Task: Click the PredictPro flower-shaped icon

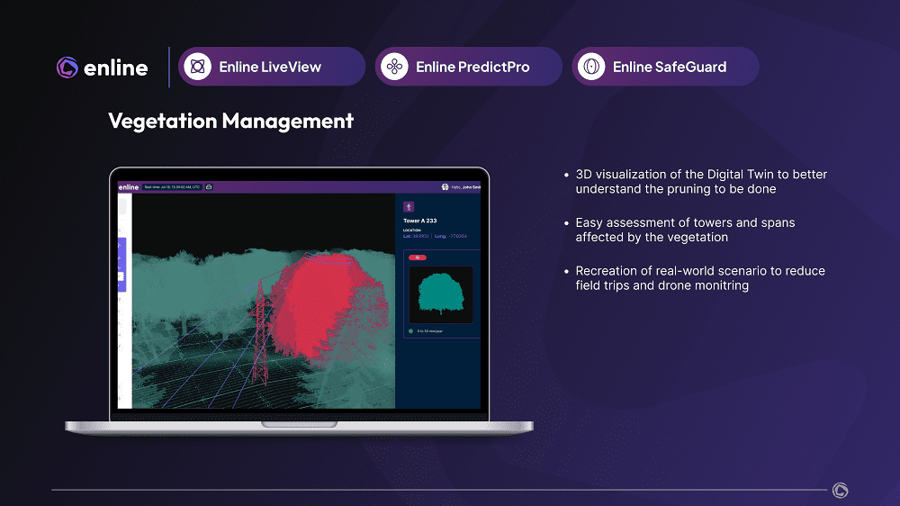Action: [394, 67]
